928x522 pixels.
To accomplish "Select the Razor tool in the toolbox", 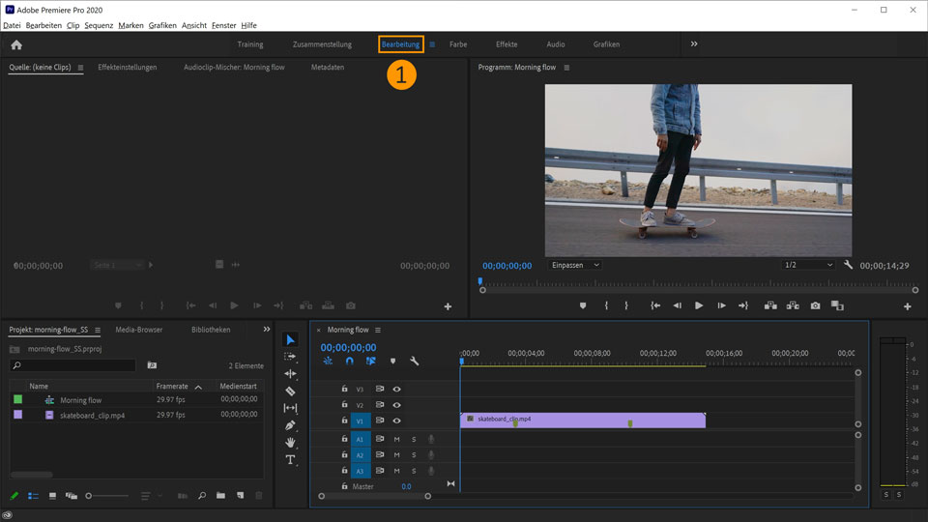I will point(291,391).
